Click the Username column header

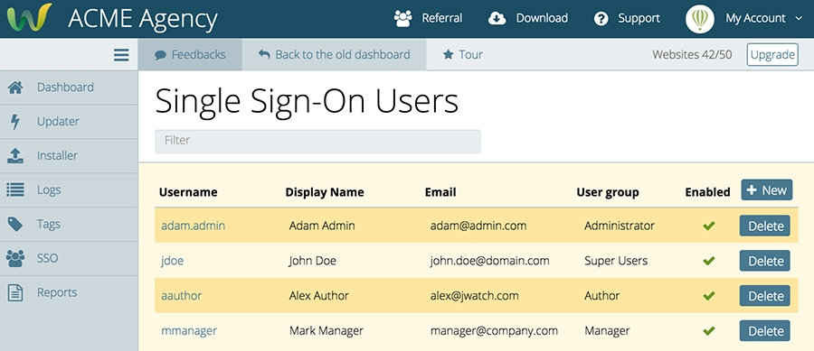(x=188, y=192)
